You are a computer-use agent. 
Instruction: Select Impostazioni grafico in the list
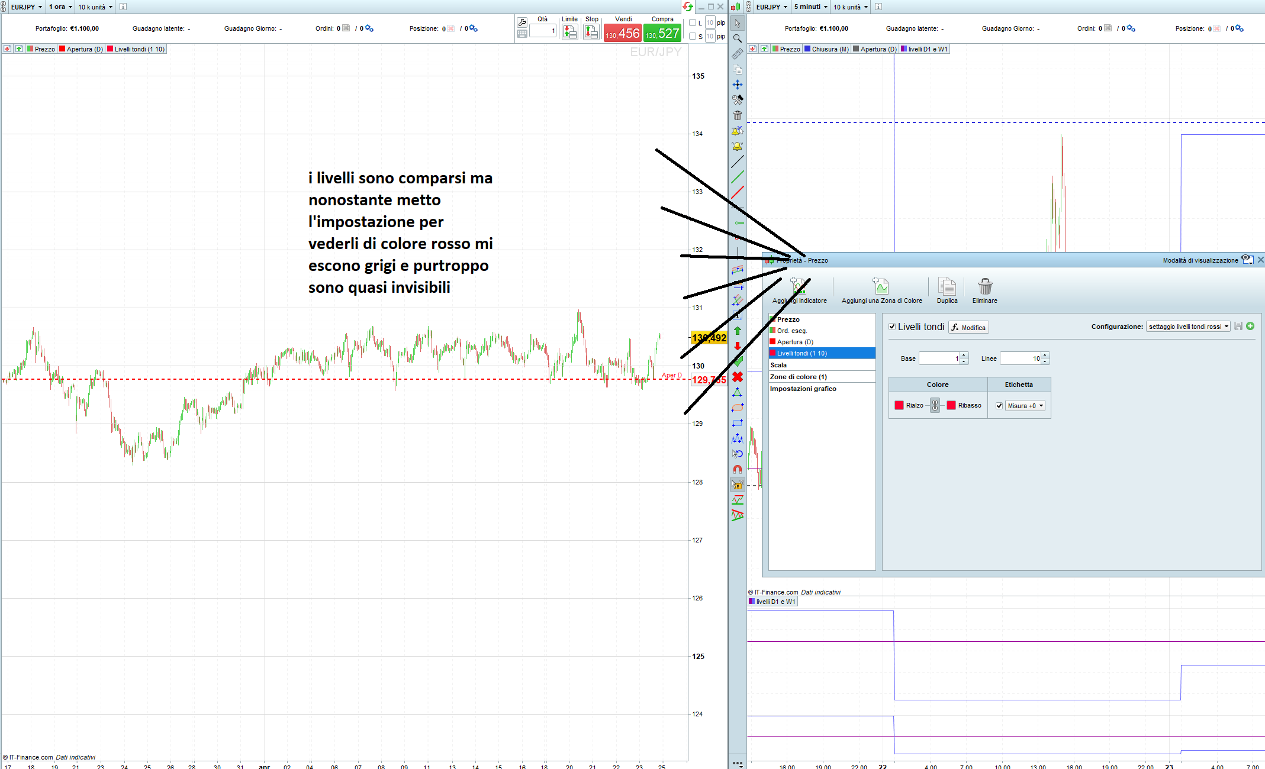pyautogui.click(x=803, y=389)
